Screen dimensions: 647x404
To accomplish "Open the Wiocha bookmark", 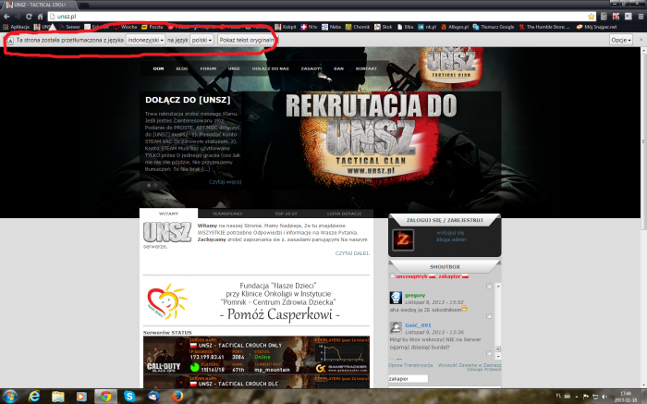I will (x=125, y=27).
